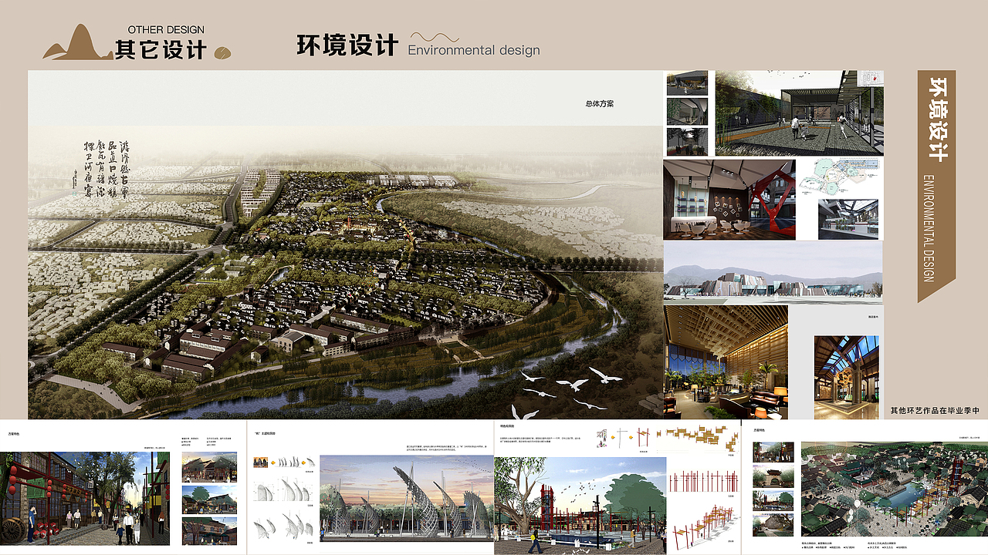The image size is (988, 555).
Task: Open the courtyard pergola rendering with people walking
Action: click(799, 113)
